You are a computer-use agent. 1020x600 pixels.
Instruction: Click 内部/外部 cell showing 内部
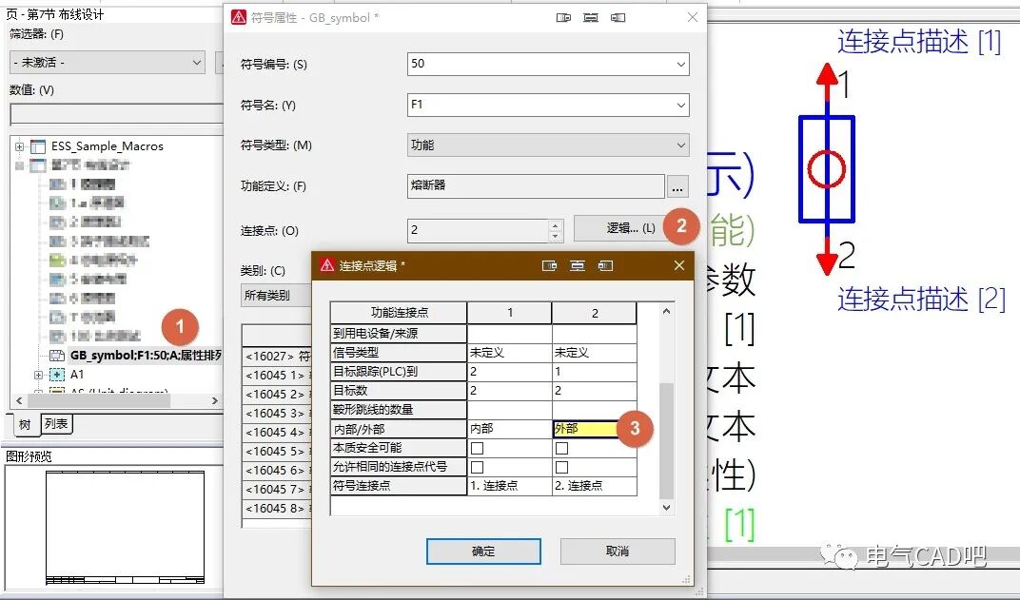[x=509, y=429]
